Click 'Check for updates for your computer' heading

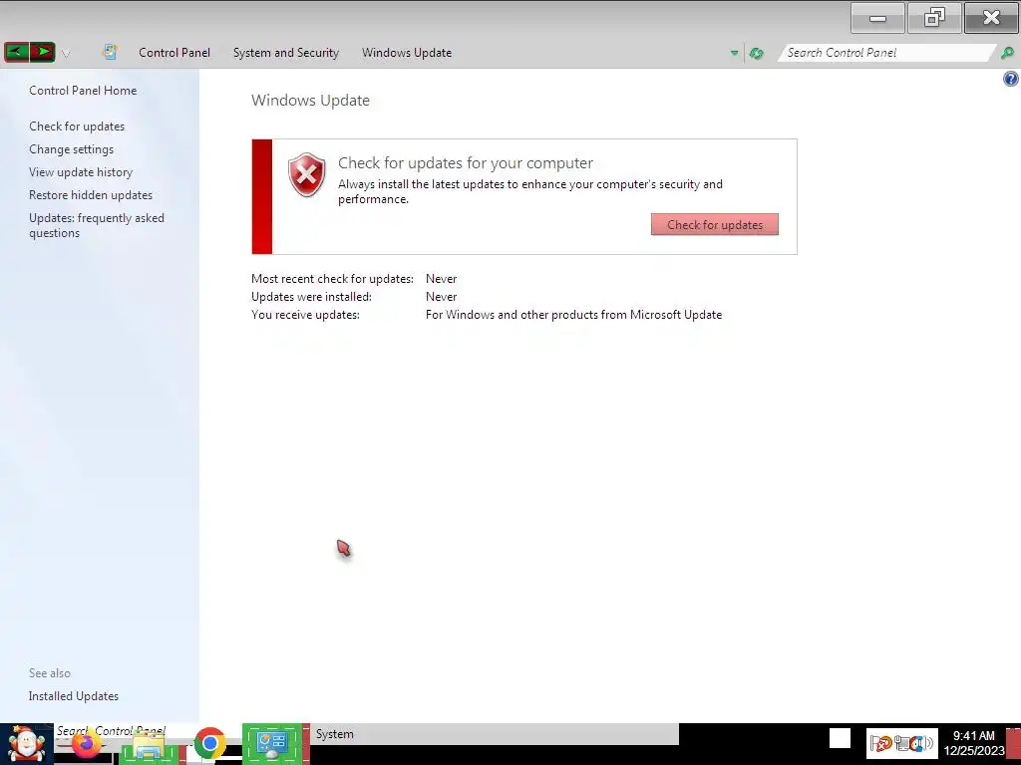point(466,162)
